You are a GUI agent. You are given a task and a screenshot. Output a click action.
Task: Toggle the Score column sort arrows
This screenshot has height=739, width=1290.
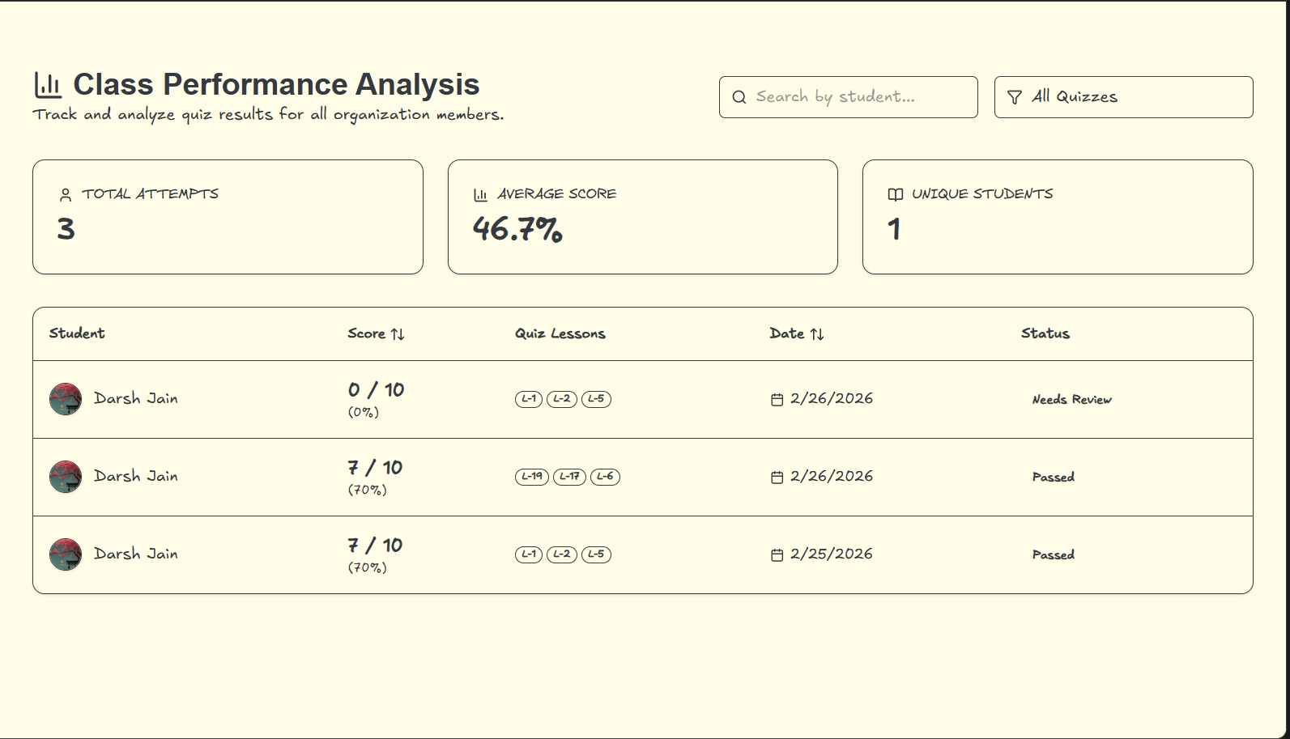397,333
